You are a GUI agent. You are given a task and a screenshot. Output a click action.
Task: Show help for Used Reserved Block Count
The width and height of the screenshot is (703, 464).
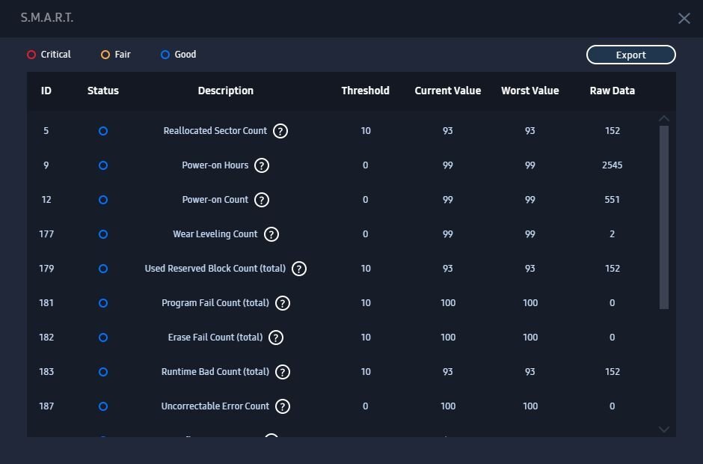[299, 269]
